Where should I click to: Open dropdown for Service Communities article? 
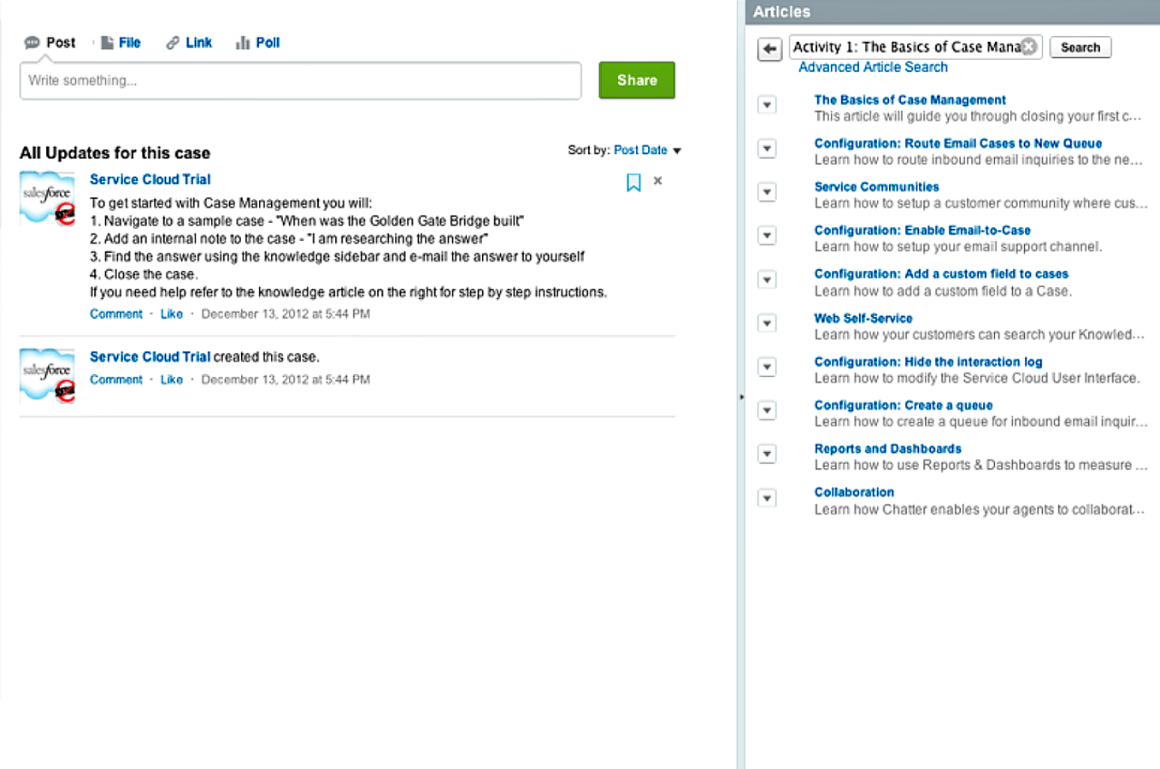coord(767,191)
